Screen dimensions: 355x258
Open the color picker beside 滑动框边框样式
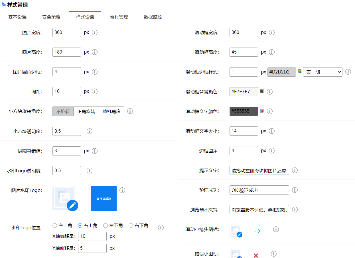click(299, 72)
